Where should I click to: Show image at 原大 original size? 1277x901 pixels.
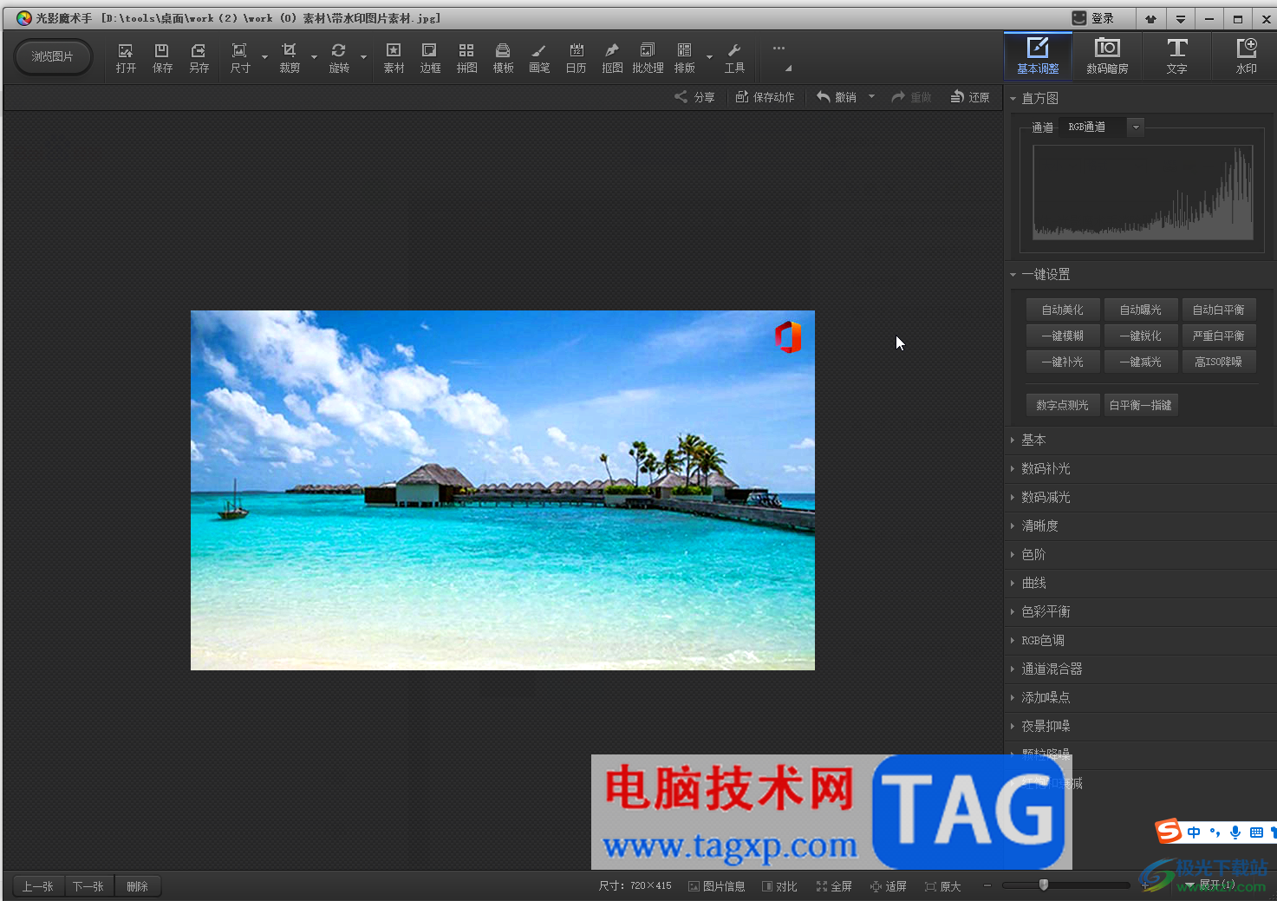943,886
